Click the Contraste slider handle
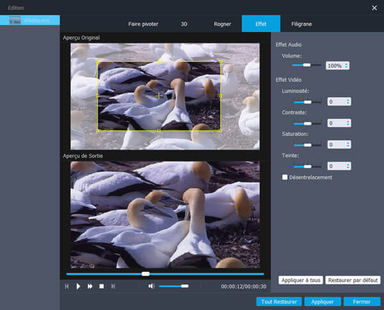 click(x=308, y=123)
